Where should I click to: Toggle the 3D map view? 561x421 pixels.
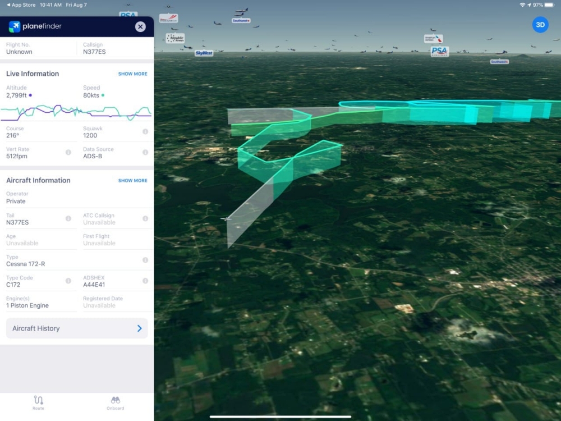tap(540, 25)
